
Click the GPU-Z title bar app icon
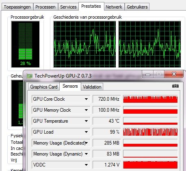click(x=29, y=76)
